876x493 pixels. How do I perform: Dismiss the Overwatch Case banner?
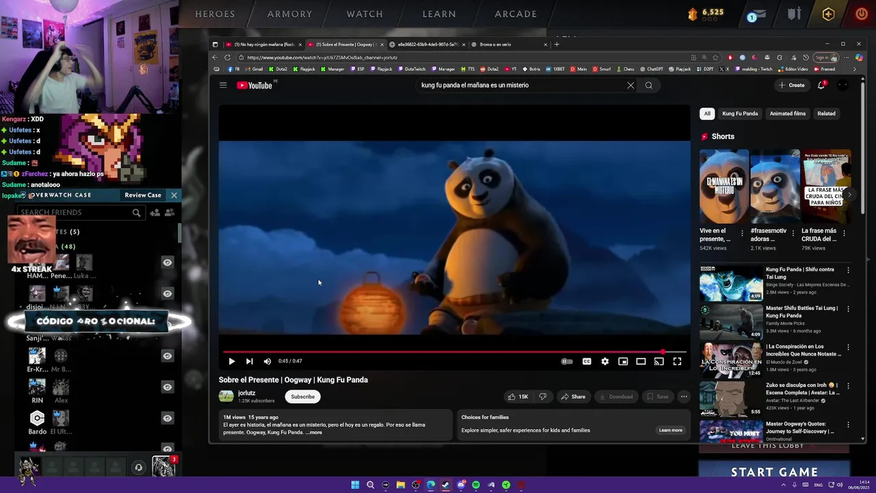coord(174,195)
